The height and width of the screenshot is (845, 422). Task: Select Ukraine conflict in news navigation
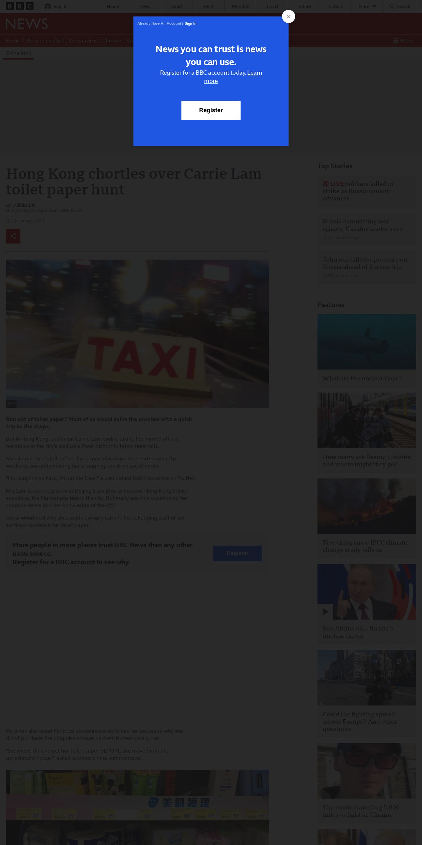pyautogui.click(x=44, y=41)
